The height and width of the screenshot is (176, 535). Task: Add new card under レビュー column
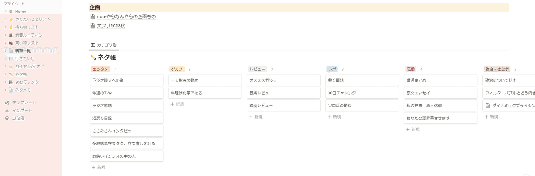click(x=255, y=117)
